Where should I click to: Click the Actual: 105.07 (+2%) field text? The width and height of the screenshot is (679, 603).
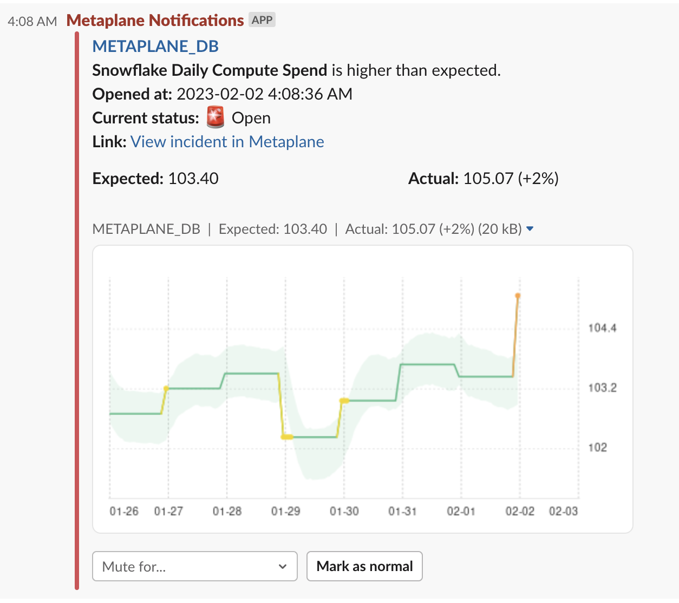coord(484,179)
